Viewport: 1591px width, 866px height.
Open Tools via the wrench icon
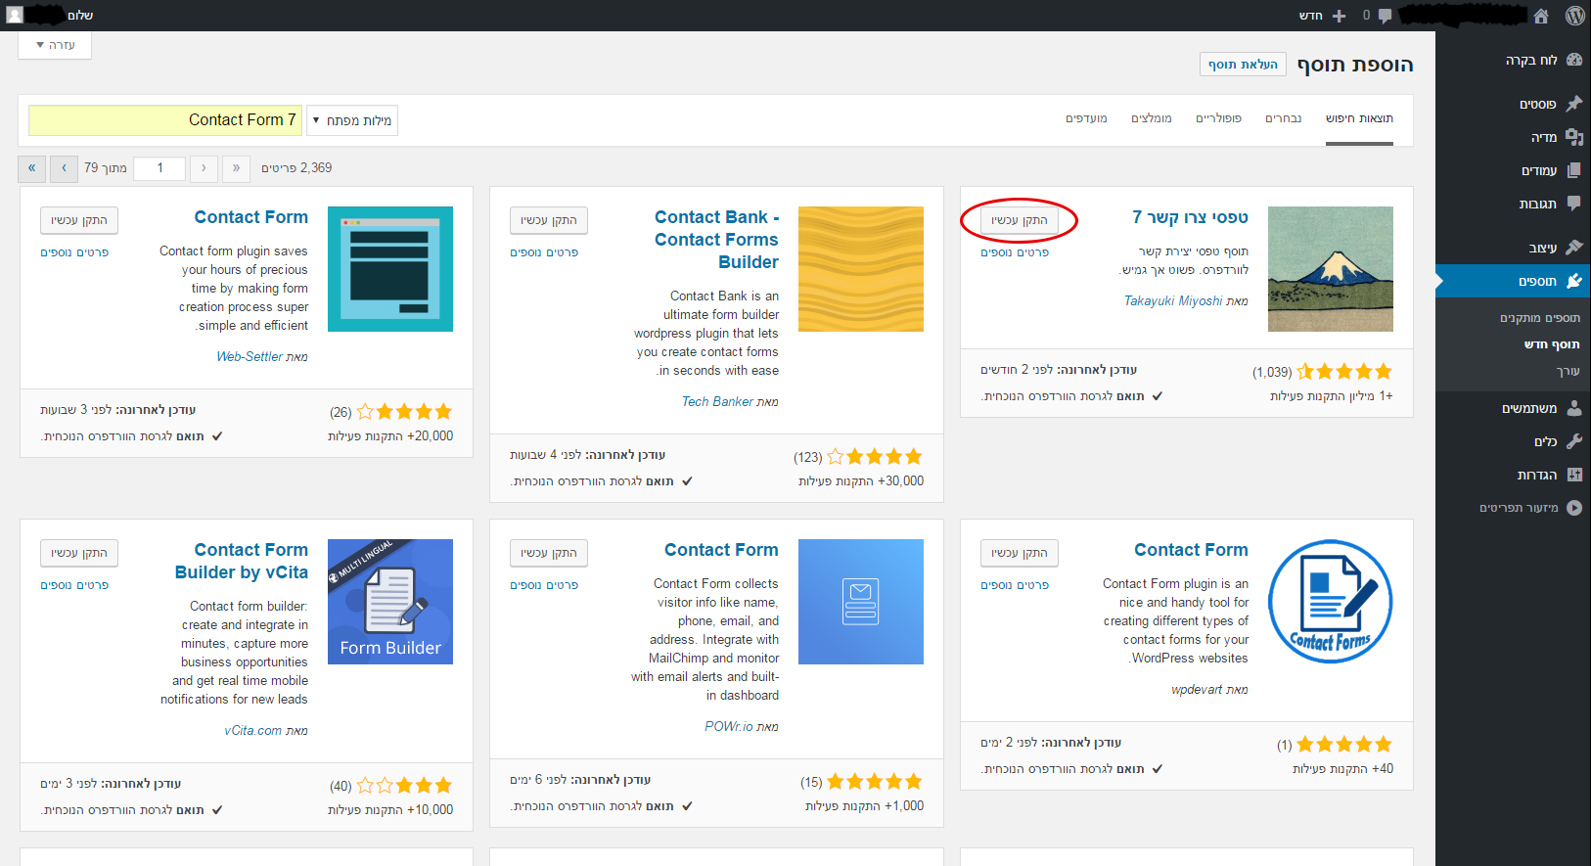point(1573,441)
